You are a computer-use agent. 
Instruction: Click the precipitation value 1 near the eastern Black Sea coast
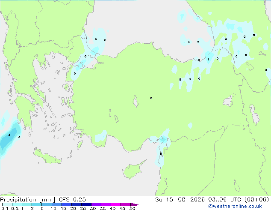[x=208, y=60]
